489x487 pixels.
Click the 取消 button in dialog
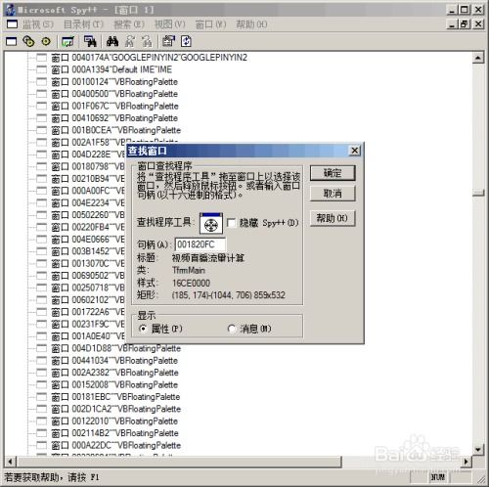pyautogui.click(x=333, y=194)
